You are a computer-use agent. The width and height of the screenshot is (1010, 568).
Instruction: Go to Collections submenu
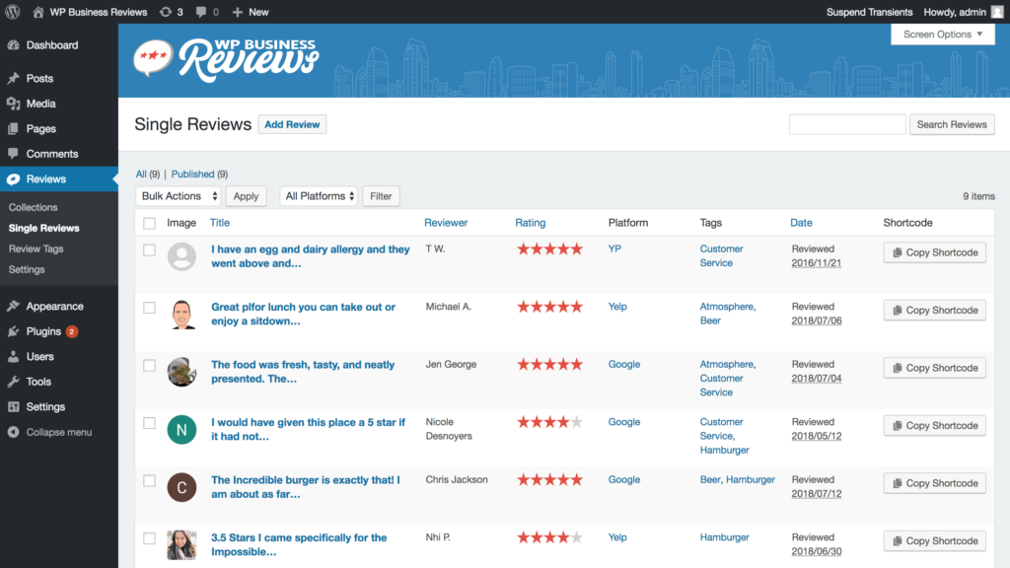(x=33, y=207)
